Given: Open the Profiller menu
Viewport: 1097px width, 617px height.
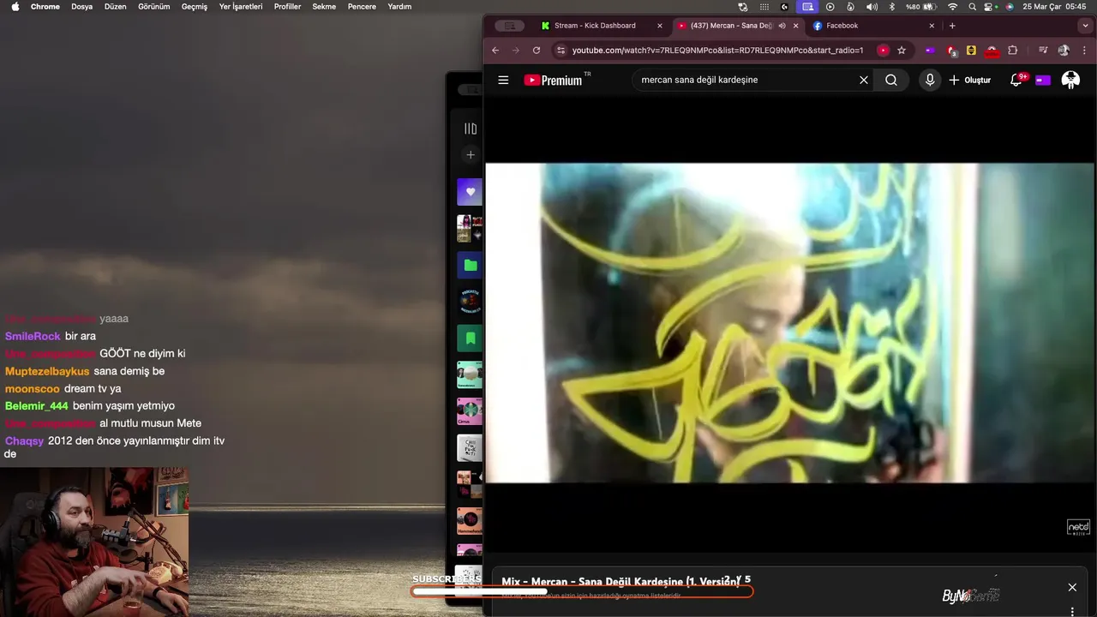Looking at the screenshot, I should point(287,7).
